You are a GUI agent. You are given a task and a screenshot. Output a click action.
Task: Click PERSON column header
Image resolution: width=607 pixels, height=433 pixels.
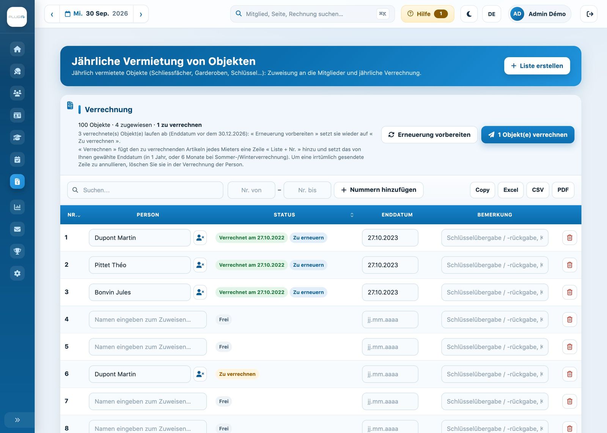(148, 215)
